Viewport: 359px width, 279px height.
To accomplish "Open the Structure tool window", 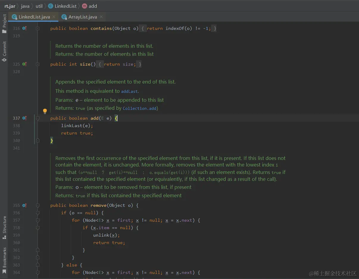I will (x=4, y=227).
